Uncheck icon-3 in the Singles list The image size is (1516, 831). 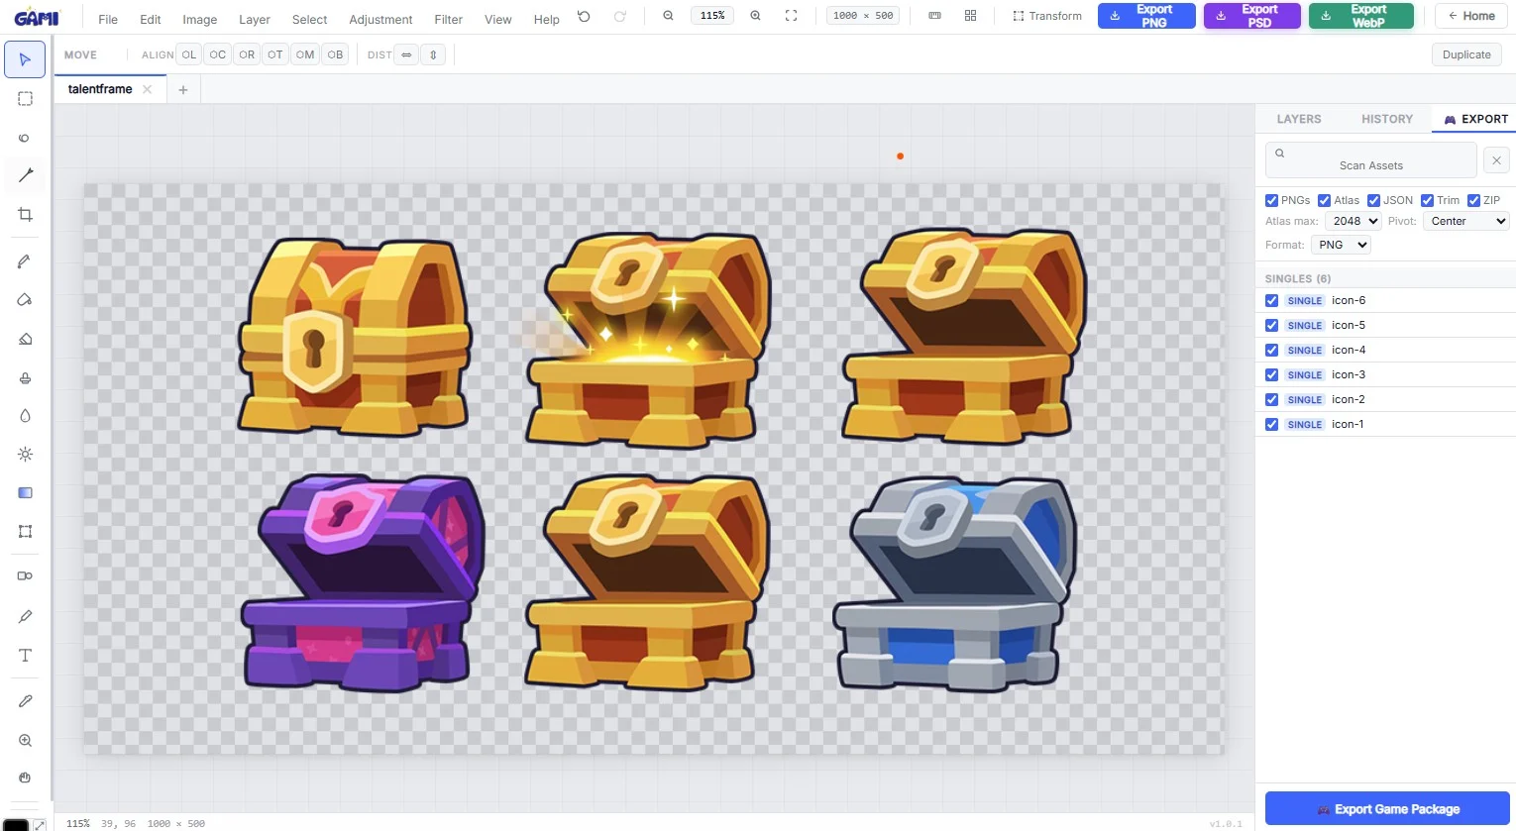coord(1271,374)
